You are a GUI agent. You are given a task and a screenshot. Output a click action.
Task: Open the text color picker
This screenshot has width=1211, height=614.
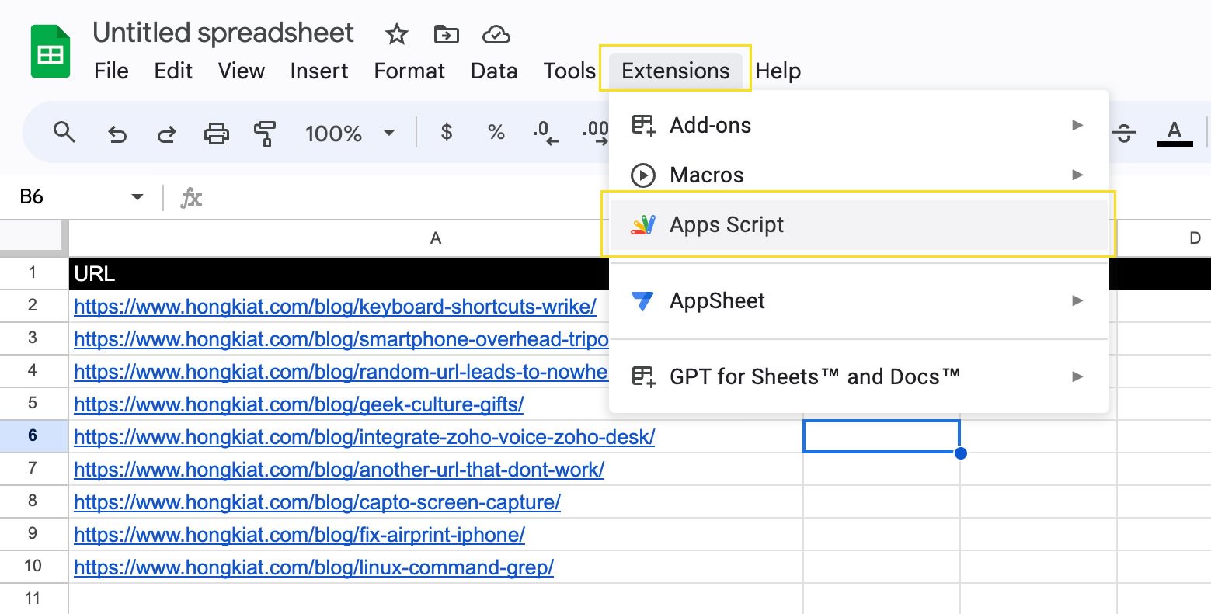1174,134
